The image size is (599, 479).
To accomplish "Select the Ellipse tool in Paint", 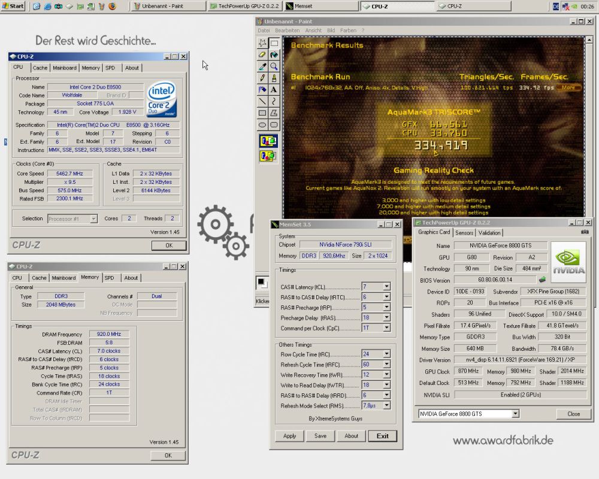I will [262, 125].
